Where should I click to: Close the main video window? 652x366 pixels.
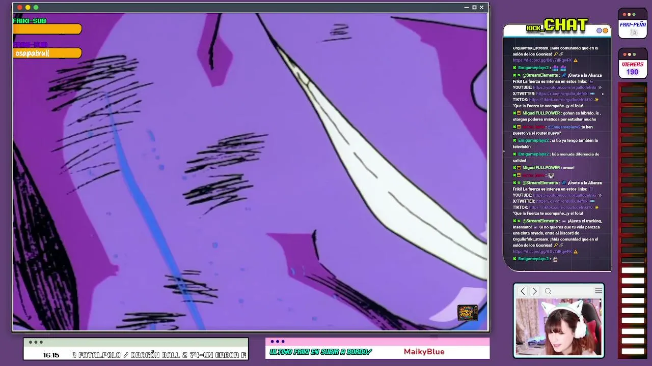tap(481, 7)
